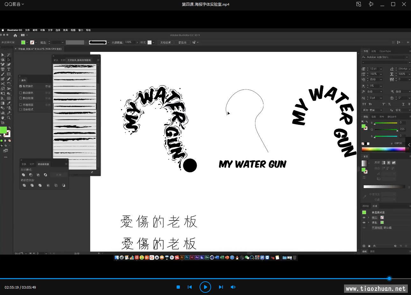Open Illustrator icon in the macOS Dock
411x295 pixels.
tap(182, 257)
